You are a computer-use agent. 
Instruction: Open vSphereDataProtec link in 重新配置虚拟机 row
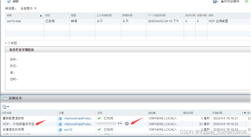coord(79,118)
